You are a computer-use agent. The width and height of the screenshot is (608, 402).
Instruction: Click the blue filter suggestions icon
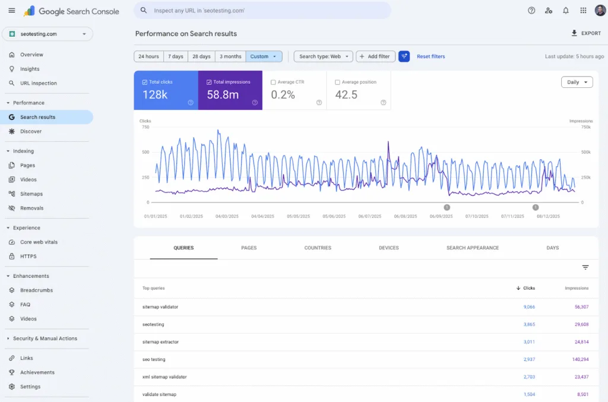404,56
